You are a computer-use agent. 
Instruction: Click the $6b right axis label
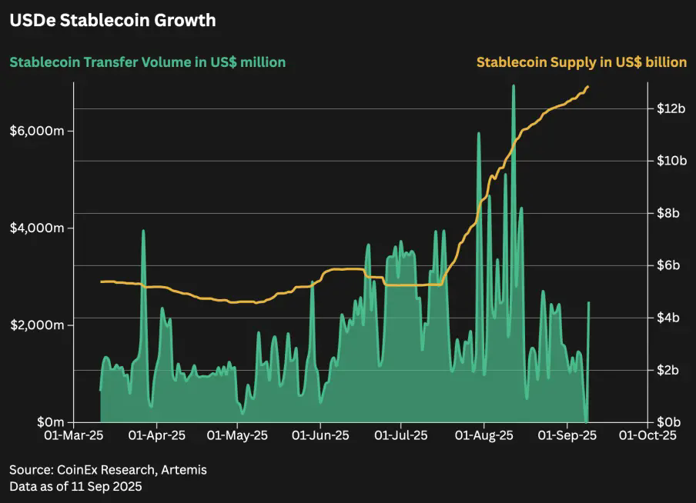[668, 265]
